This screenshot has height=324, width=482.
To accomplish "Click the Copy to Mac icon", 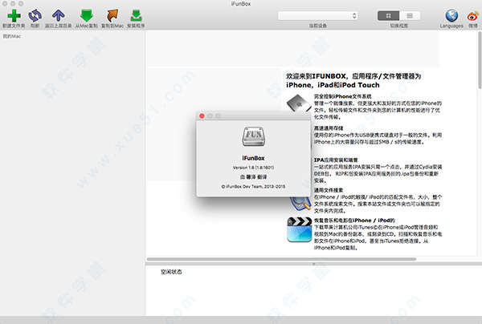I will click(x=112, y=14).
